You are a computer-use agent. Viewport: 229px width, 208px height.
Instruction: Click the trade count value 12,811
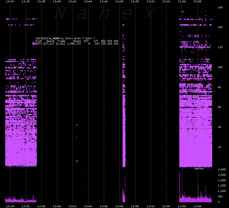click(x=60, y=43)
